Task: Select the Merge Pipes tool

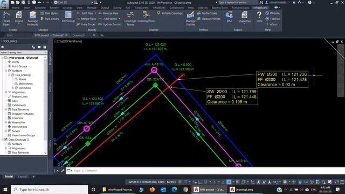Action: tap(86, 19)
